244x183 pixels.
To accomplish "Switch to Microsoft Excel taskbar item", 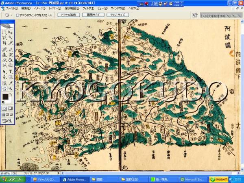I will coord(193,179).
